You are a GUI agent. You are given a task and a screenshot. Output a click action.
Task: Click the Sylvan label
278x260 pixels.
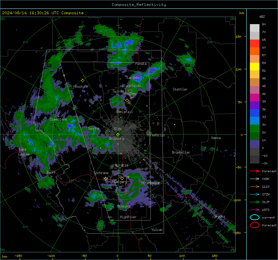(118, 91)
